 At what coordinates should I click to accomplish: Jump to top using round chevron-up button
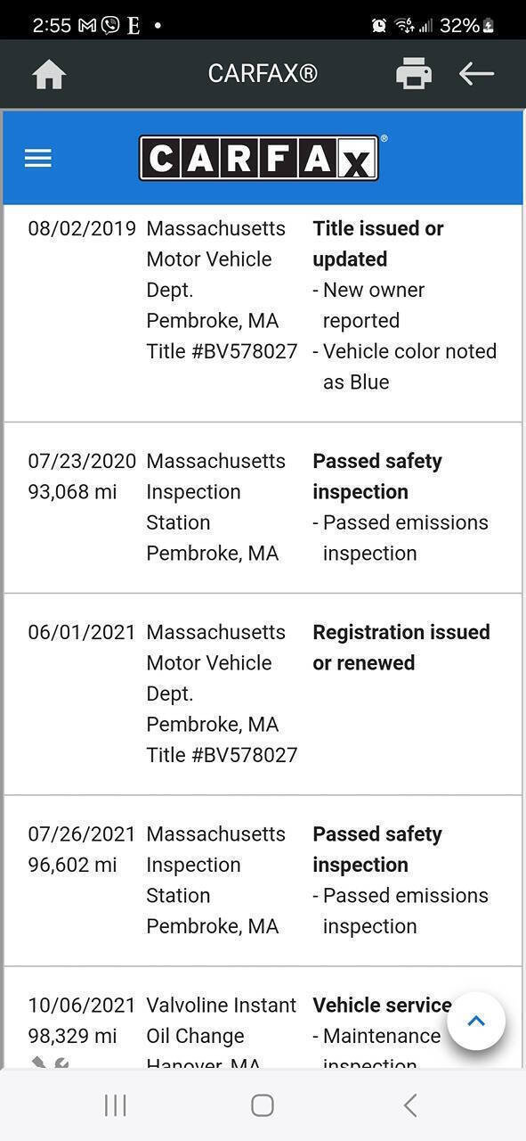coord(476,1022)
